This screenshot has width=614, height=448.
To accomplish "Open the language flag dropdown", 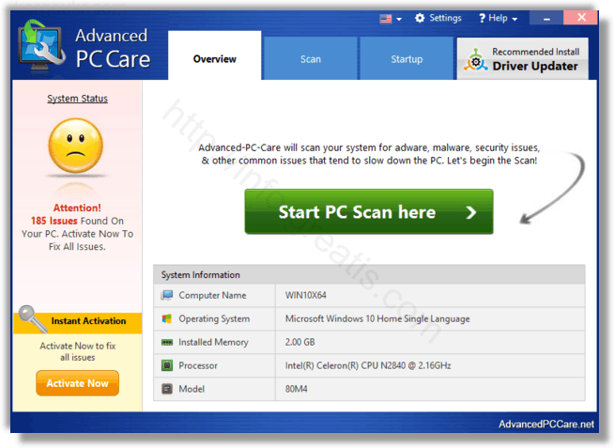I will pos(391,18).
